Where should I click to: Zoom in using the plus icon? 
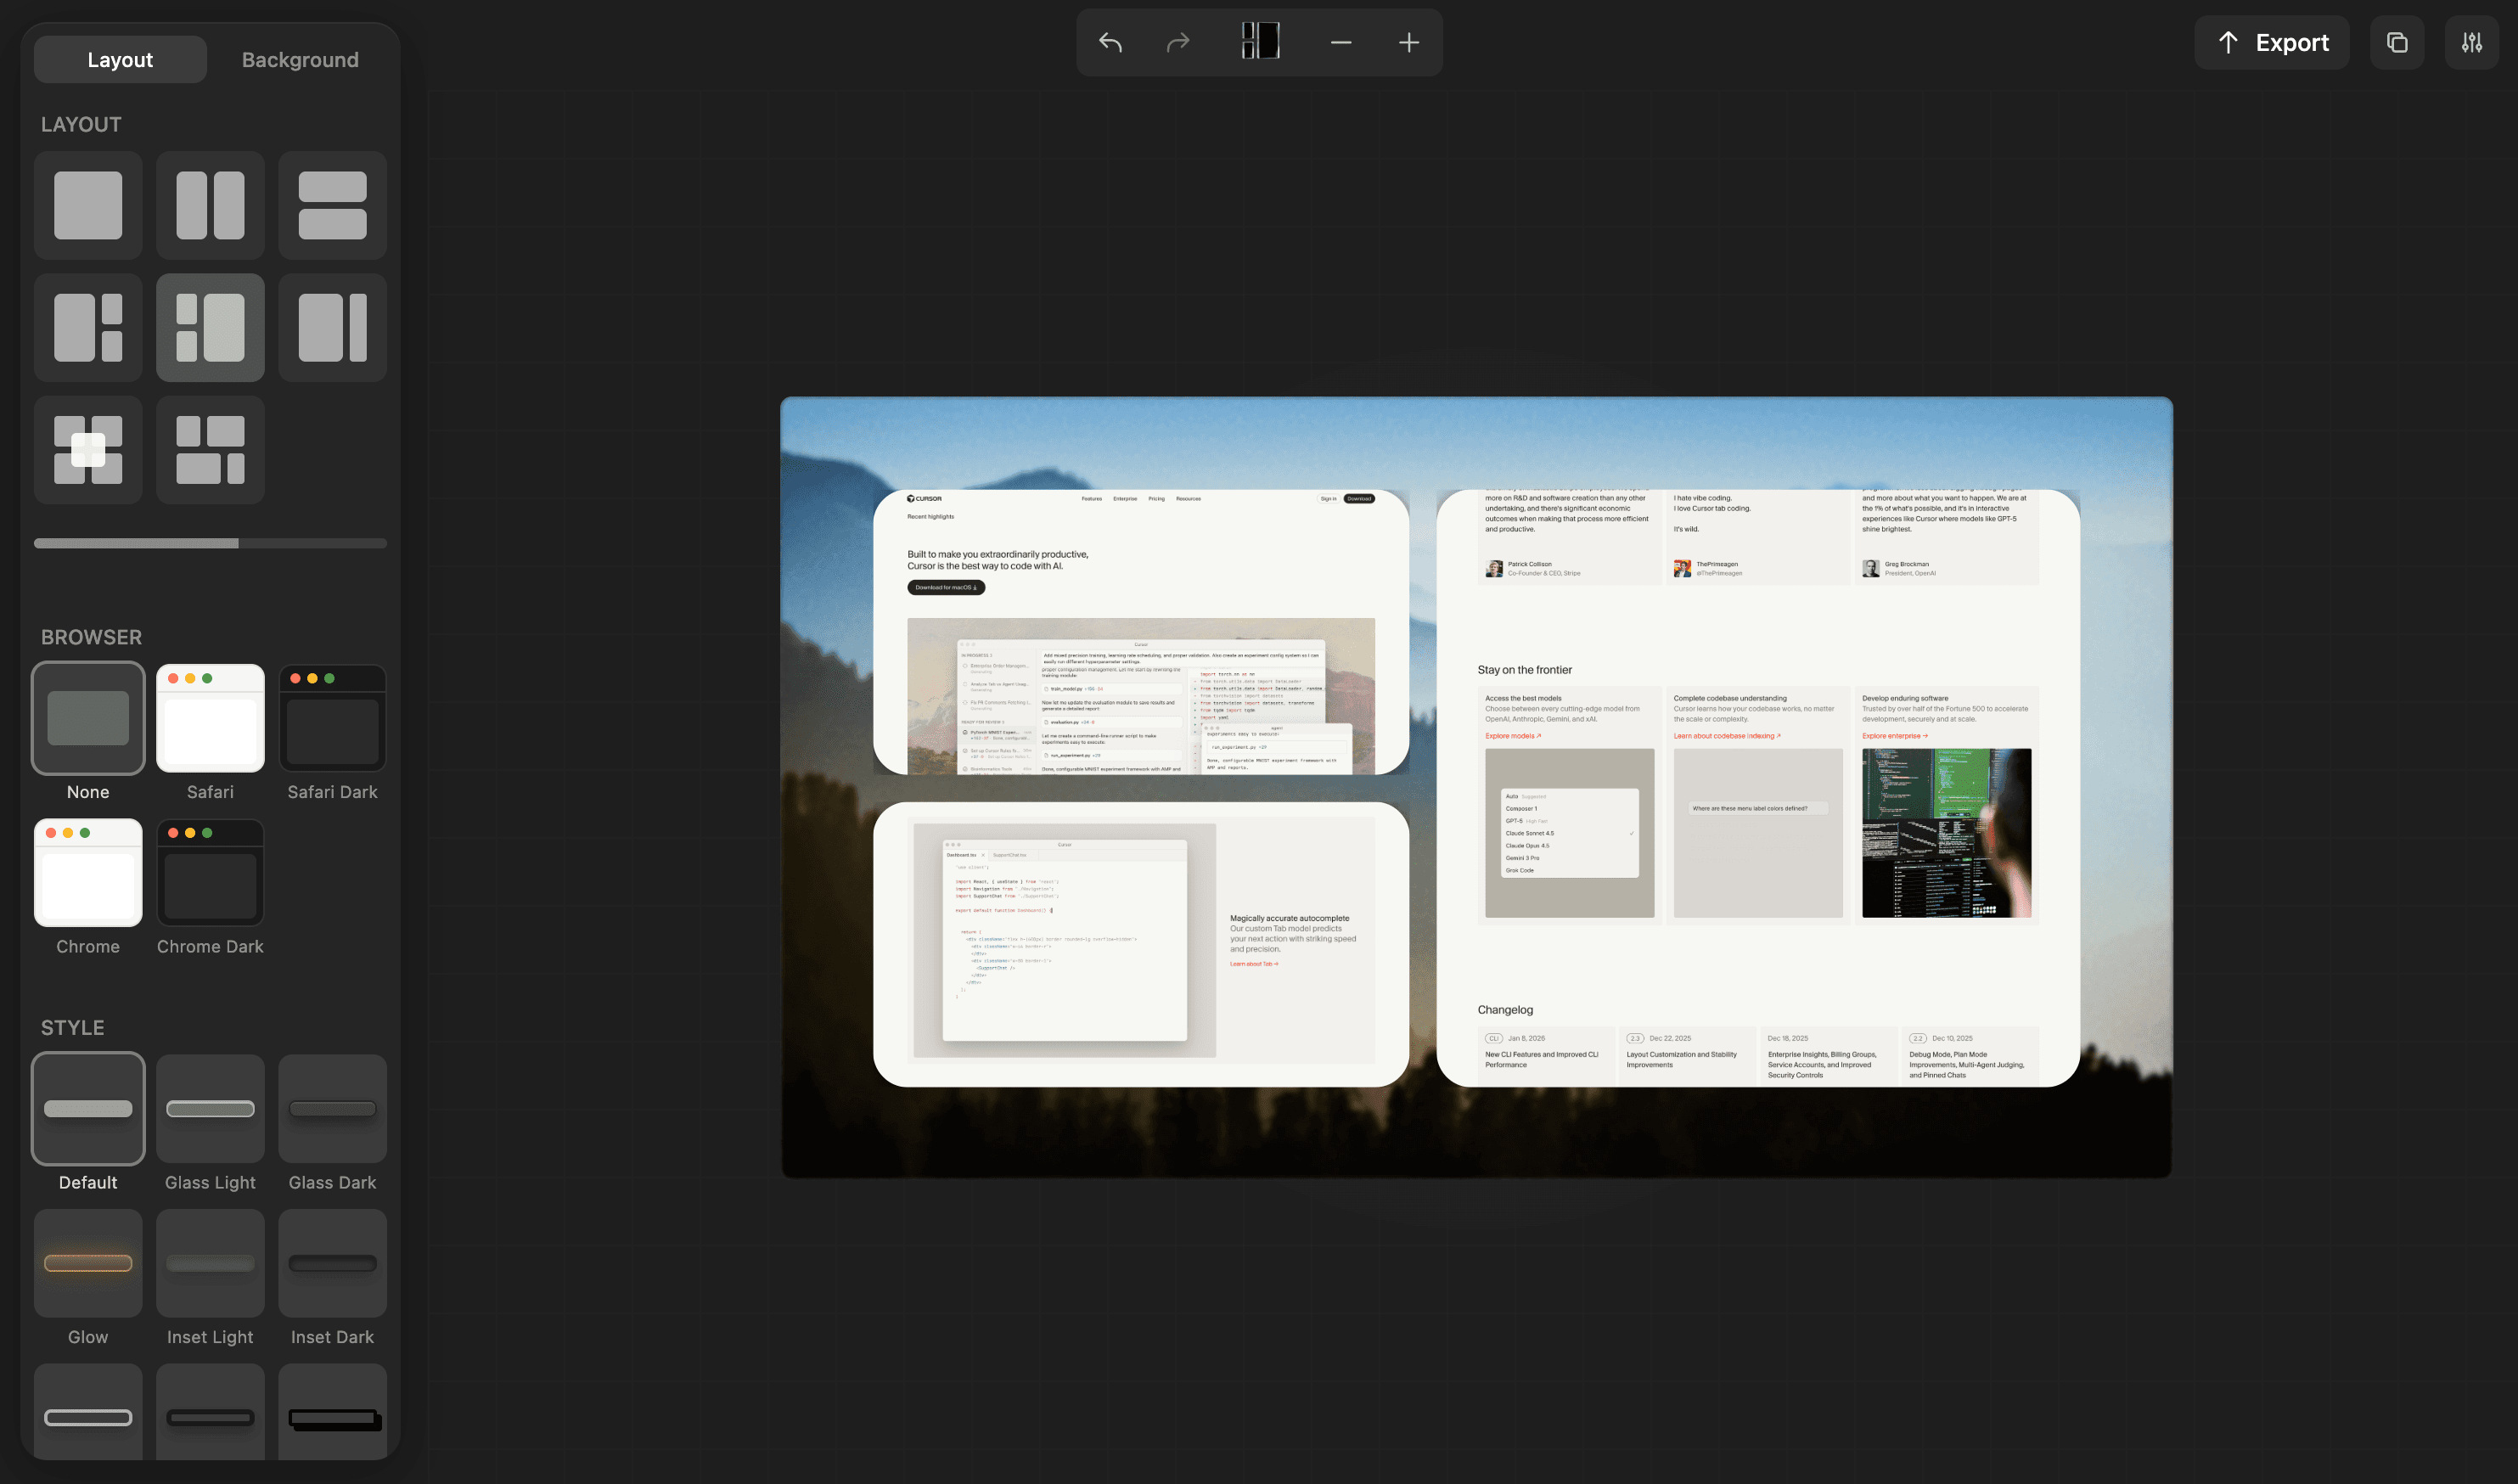(x=1408, y=42)
